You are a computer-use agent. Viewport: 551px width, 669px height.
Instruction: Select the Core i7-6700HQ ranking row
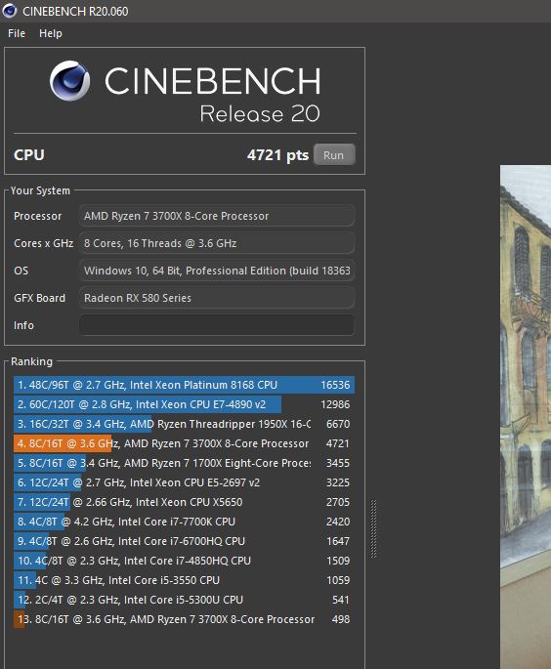[184, 541]
